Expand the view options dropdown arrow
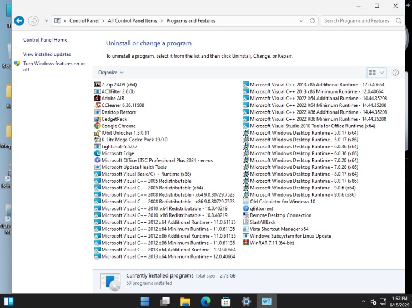This screenshot has width=412, height=308. pyautogui.click(x=382, y=73)
